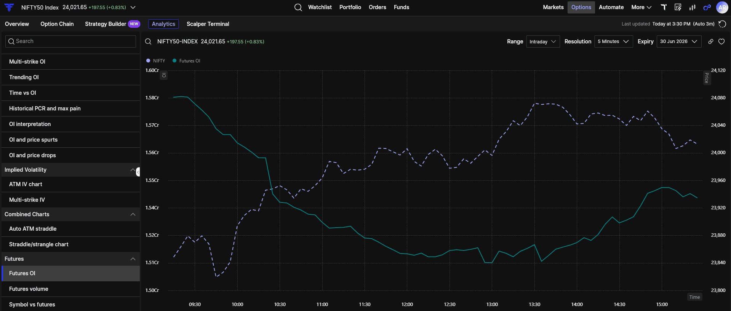Open the Expiry 30 Jun 2026 dropdown
The height and width of the screenshot is (311, 731).
click(x=679, y=41)
